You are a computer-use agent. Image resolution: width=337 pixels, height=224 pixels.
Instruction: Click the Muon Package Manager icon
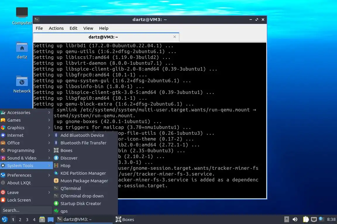(56, 181)
